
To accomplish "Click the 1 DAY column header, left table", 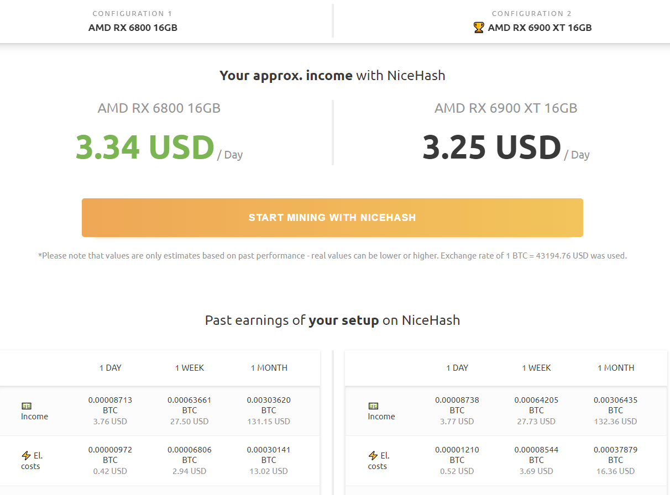I will coord(111,368).
